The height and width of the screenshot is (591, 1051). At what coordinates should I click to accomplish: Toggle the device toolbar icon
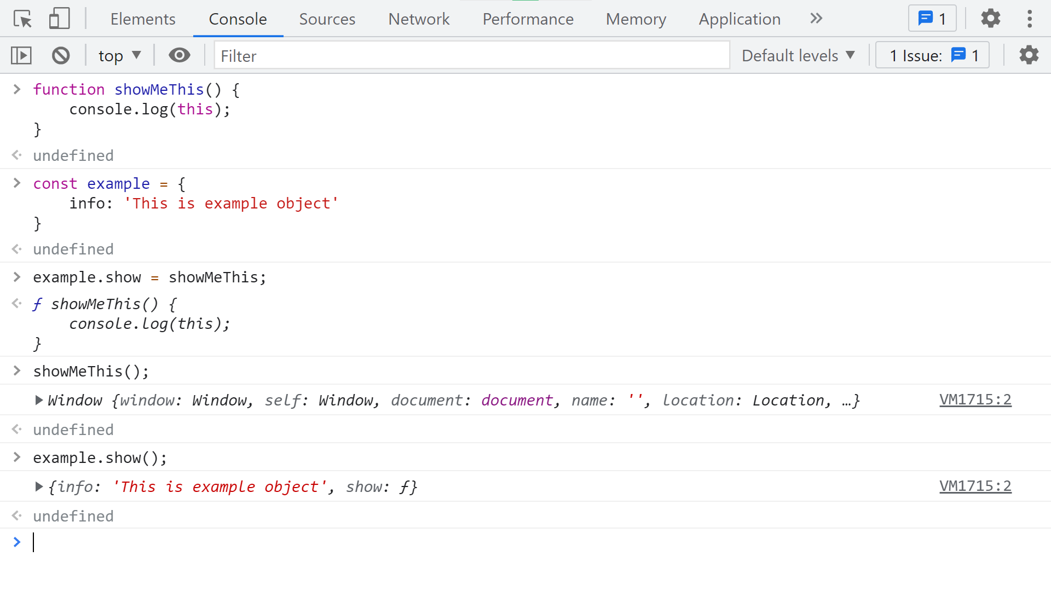pyautogui.click(x=59, y=19)
